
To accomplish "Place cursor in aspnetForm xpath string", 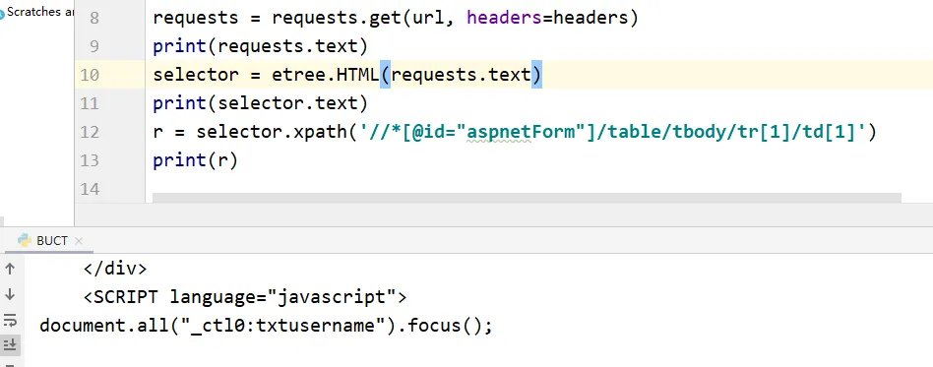I will 522,132.
